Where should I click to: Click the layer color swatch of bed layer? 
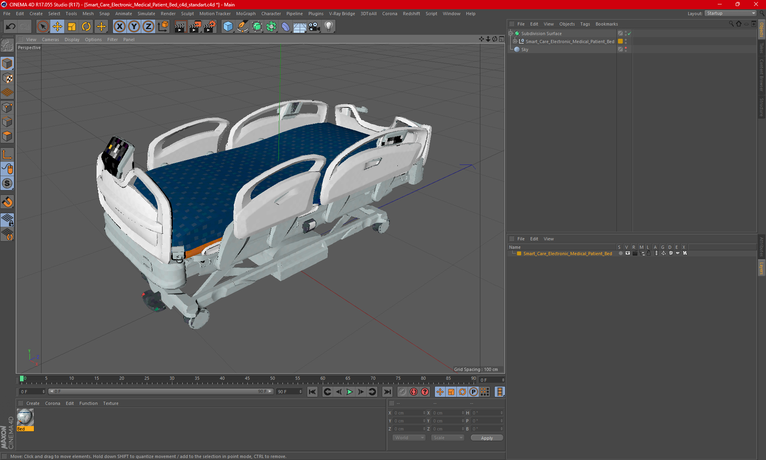(x=519, y=254)
